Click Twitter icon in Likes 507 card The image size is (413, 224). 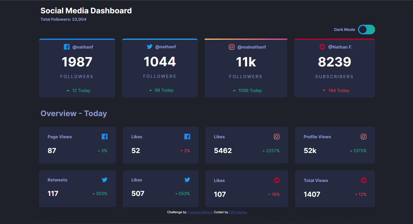pyautogui.click(x=187, y=180)
